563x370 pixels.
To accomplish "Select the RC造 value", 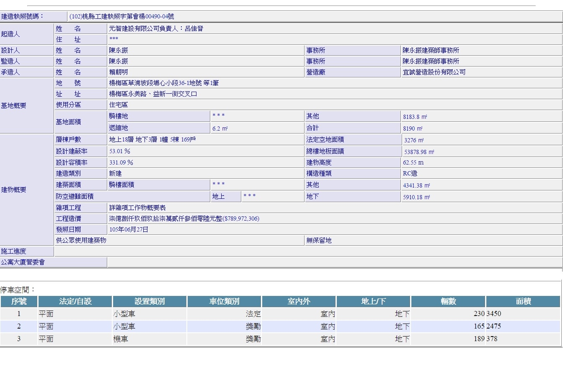I will click(x=410, y=173).
